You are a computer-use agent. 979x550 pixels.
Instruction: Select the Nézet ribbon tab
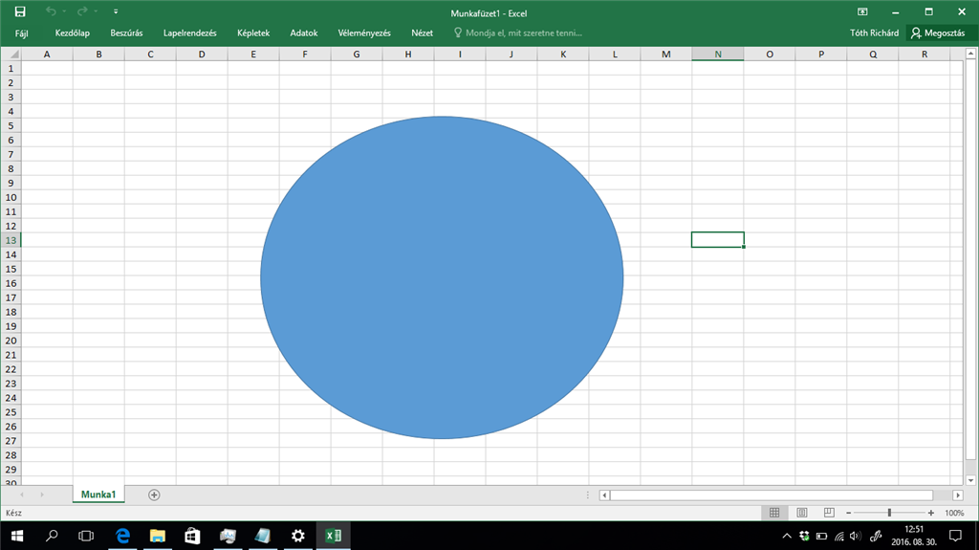422,33
